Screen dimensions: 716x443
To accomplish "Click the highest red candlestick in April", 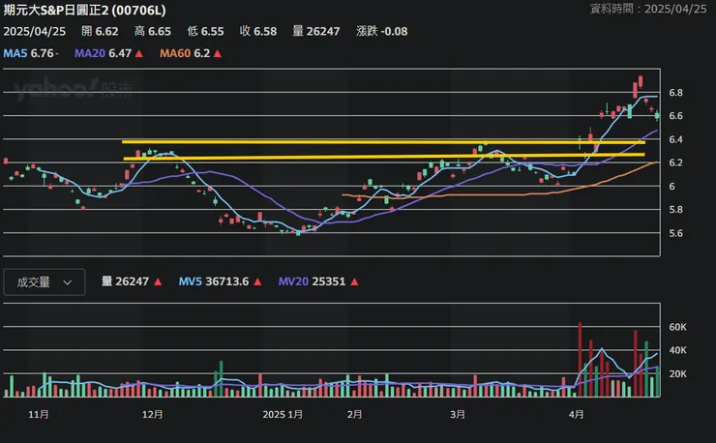I will [x=641, y=82].
